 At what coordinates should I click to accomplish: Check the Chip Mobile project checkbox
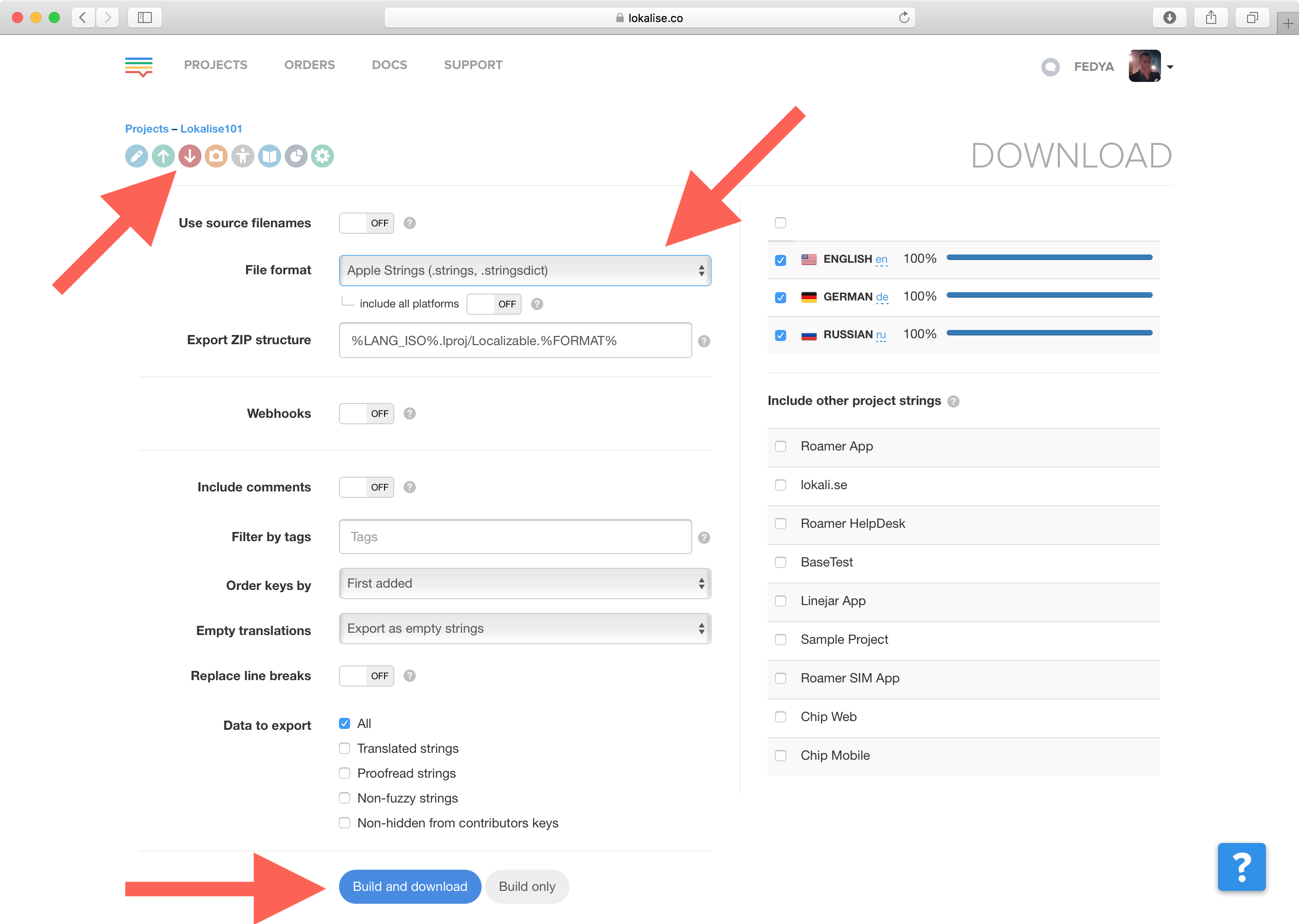780,756
